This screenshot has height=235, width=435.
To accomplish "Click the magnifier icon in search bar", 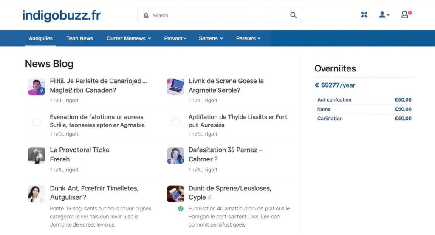I will coord(293,15).
